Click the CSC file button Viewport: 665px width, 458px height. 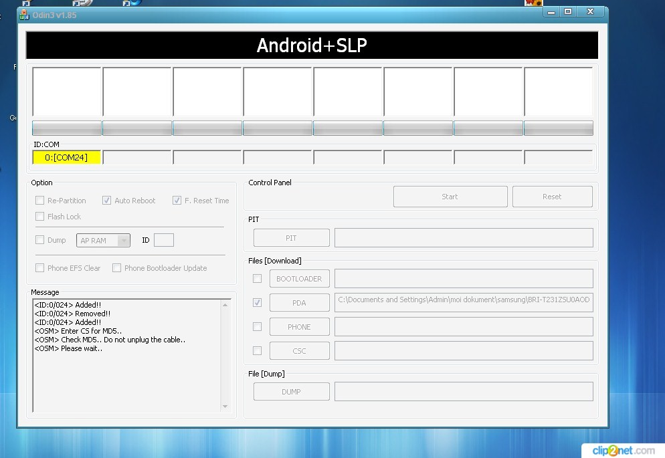pyautogui.click(x=299, y=351)
